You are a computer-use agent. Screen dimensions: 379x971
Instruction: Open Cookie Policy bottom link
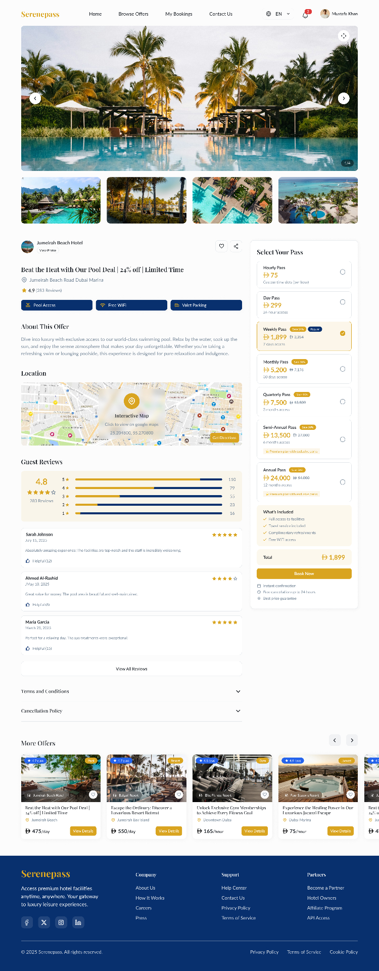click(x=344, y=952)
